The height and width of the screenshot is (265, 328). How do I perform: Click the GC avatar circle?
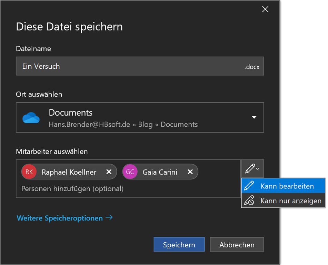point(130,172)
